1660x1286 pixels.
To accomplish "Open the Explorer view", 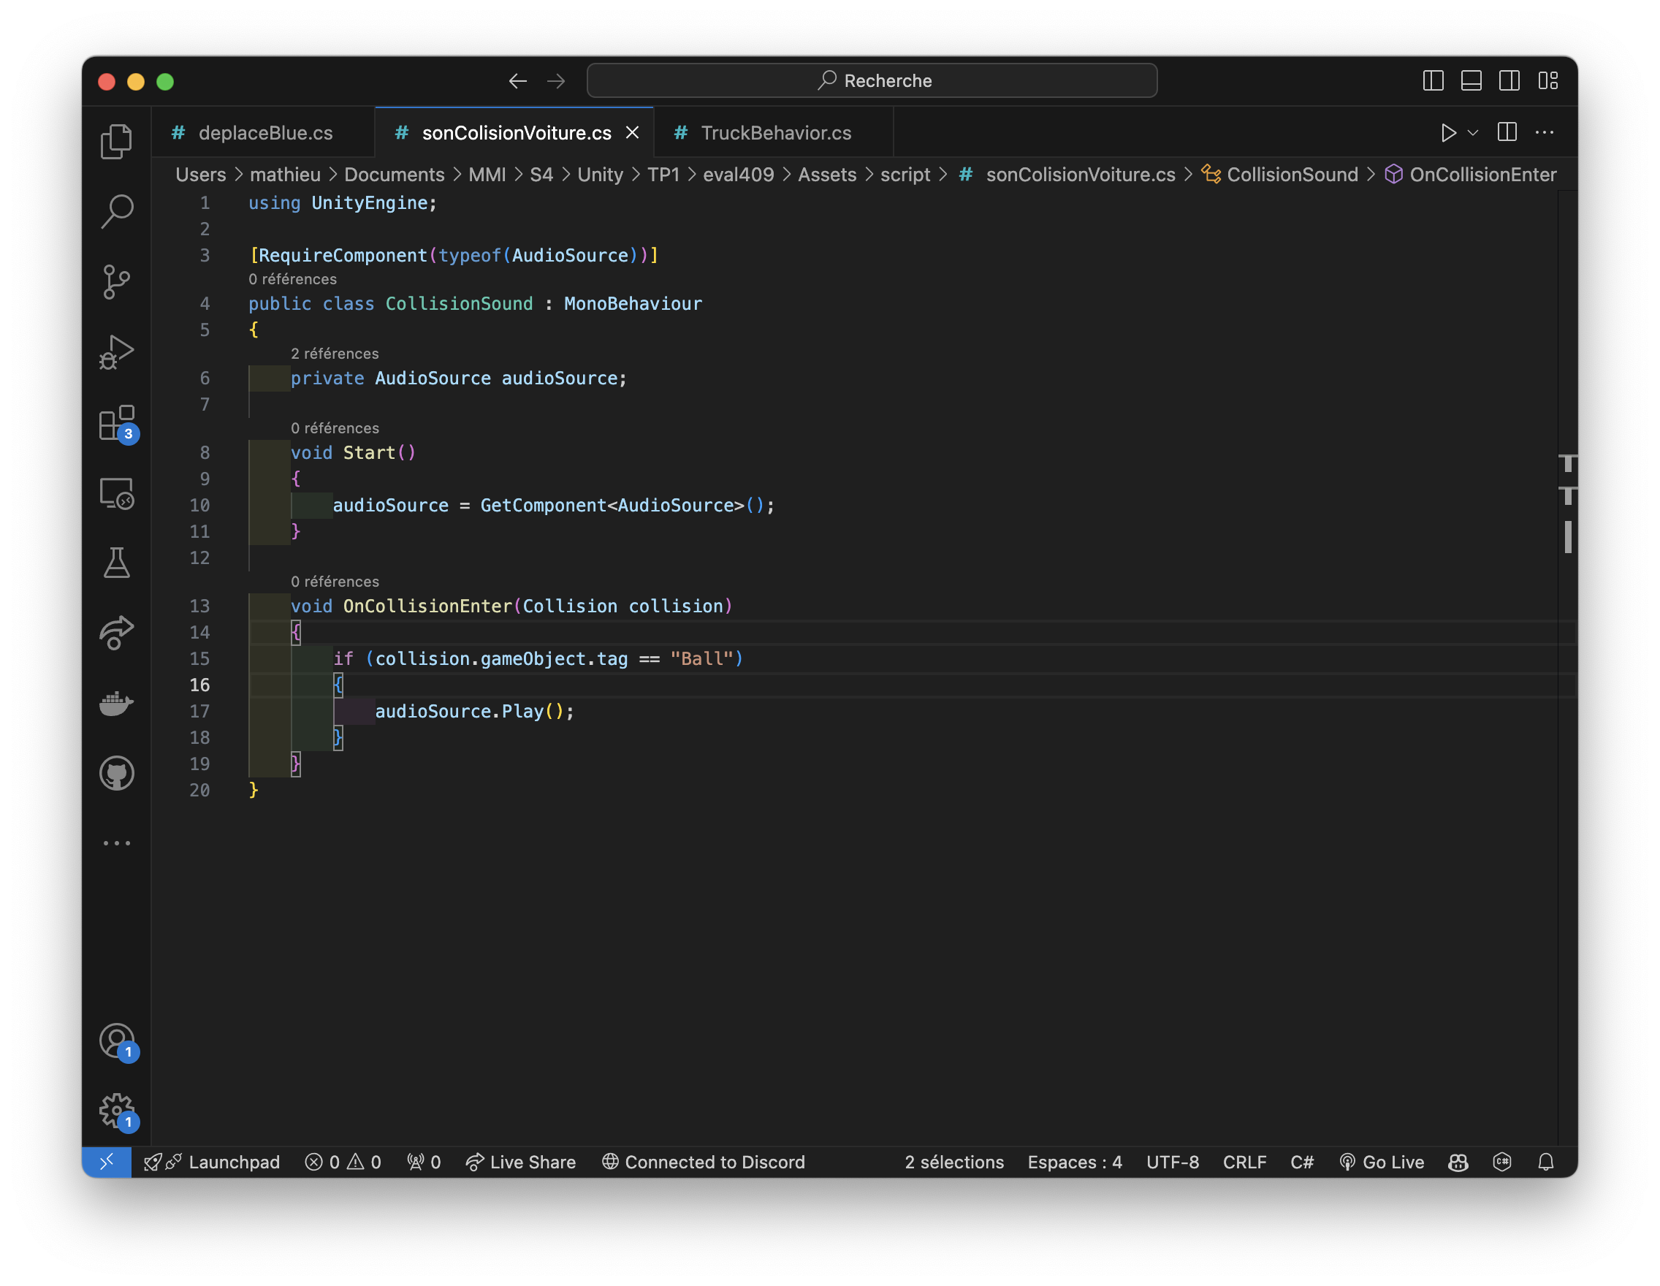I will tap(116, 141).
